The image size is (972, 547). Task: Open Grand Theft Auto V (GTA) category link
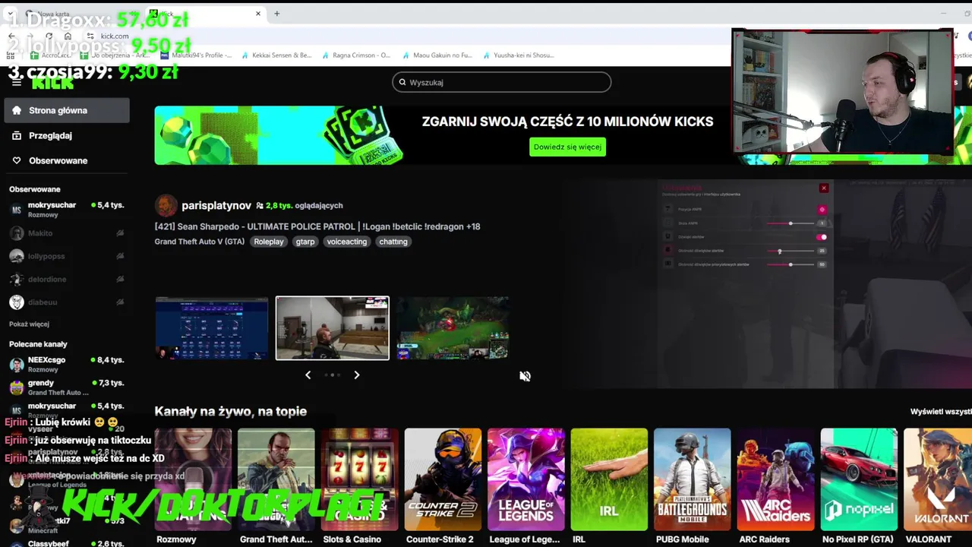[200, 242]
